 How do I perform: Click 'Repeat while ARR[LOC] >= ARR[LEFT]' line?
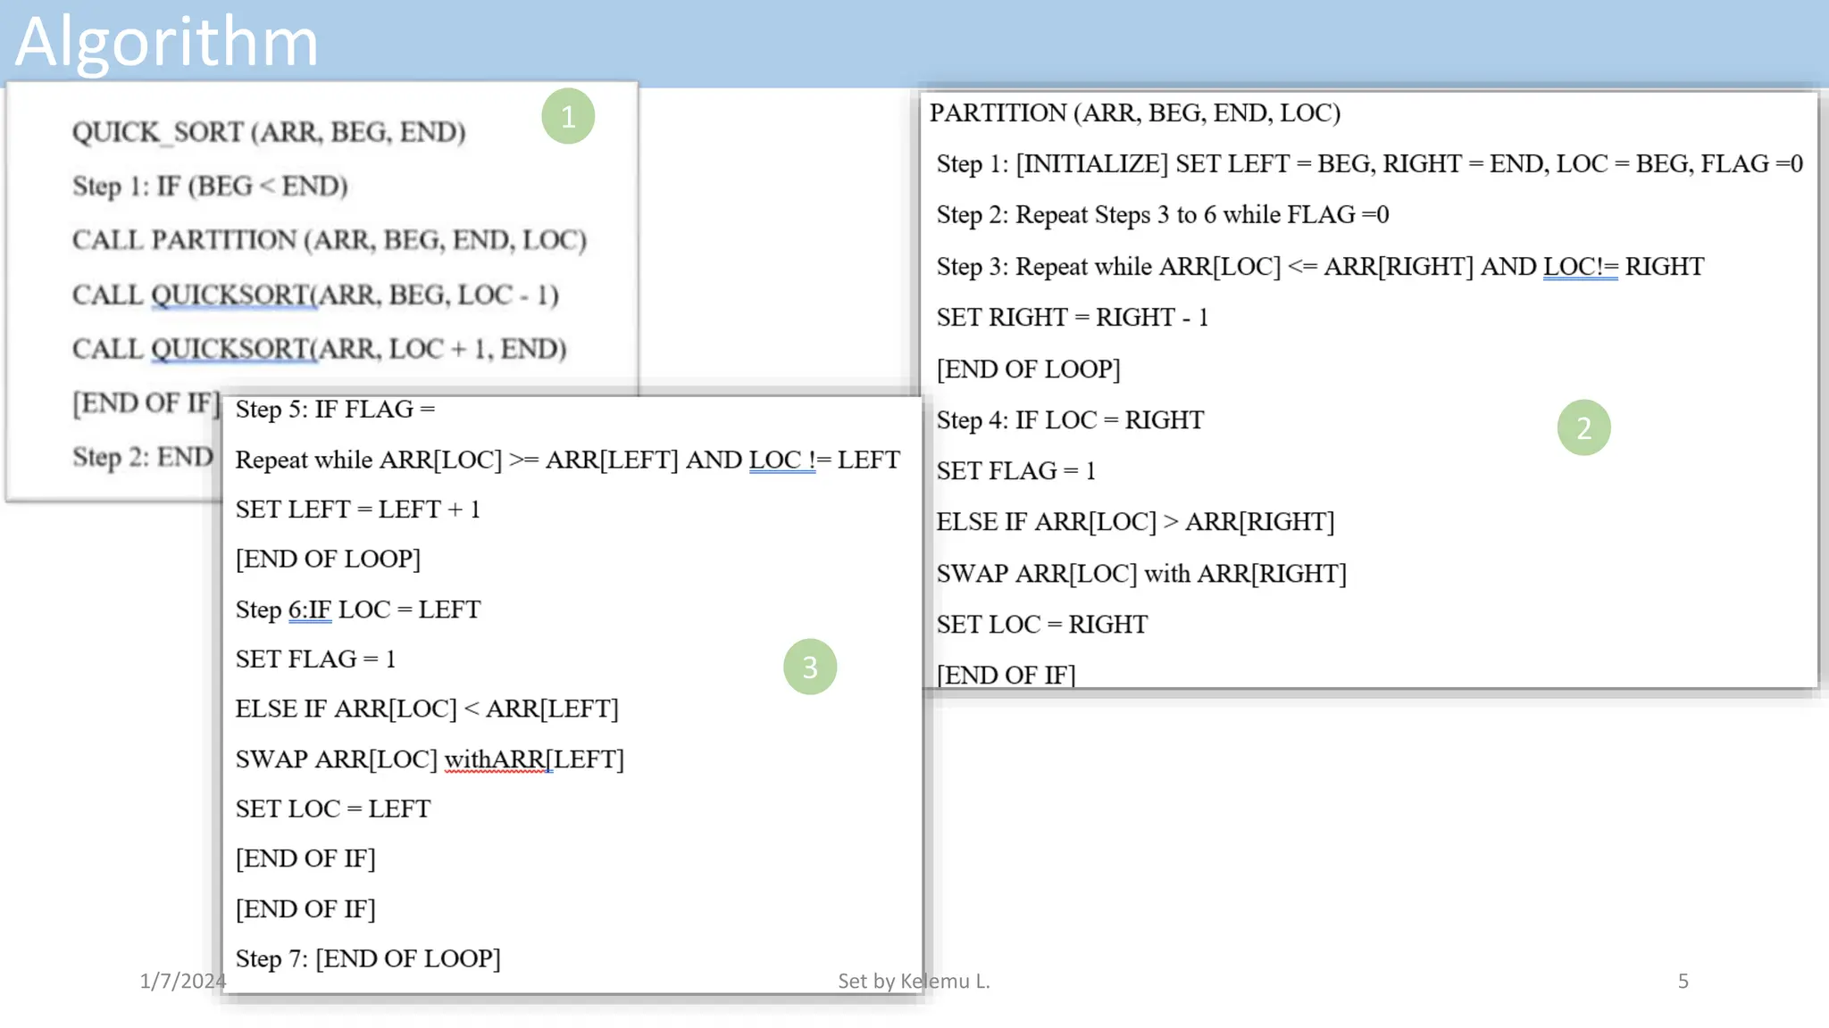tap(567, 460)
